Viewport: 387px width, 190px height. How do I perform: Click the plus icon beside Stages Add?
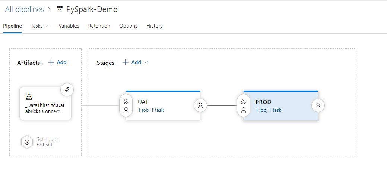point(126,63)
